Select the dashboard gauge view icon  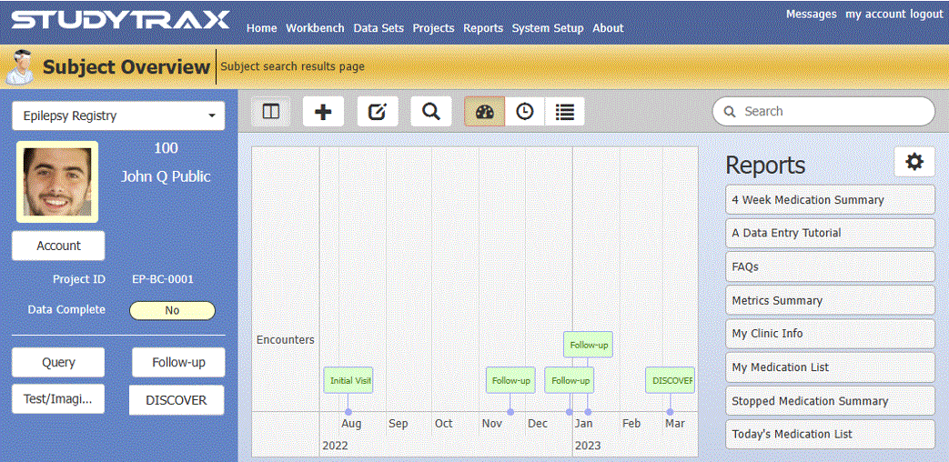coord(485,112)
